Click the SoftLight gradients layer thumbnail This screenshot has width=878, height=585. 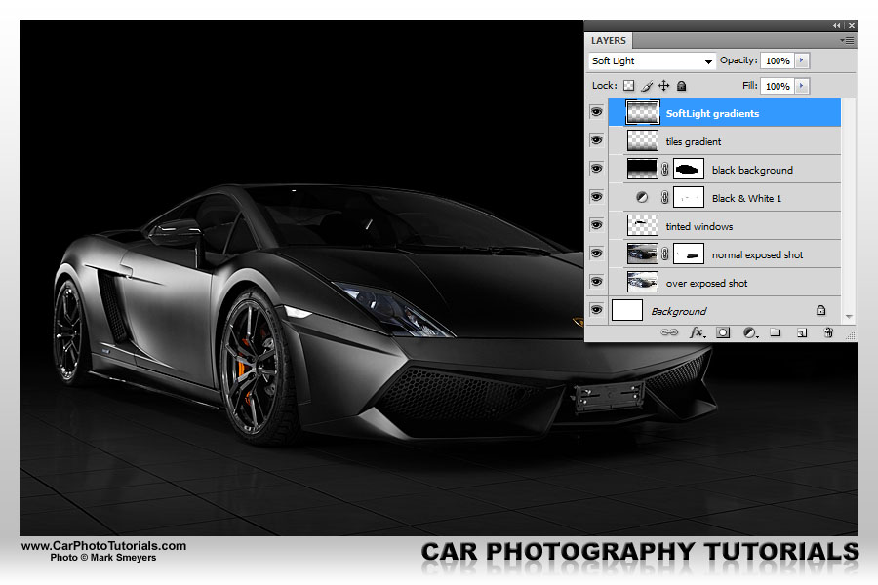pyautogui.click(x=642, y=112)
